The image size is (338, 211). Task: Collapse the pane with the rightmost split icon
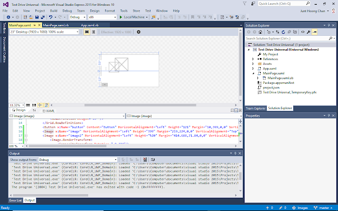[240, 110]
